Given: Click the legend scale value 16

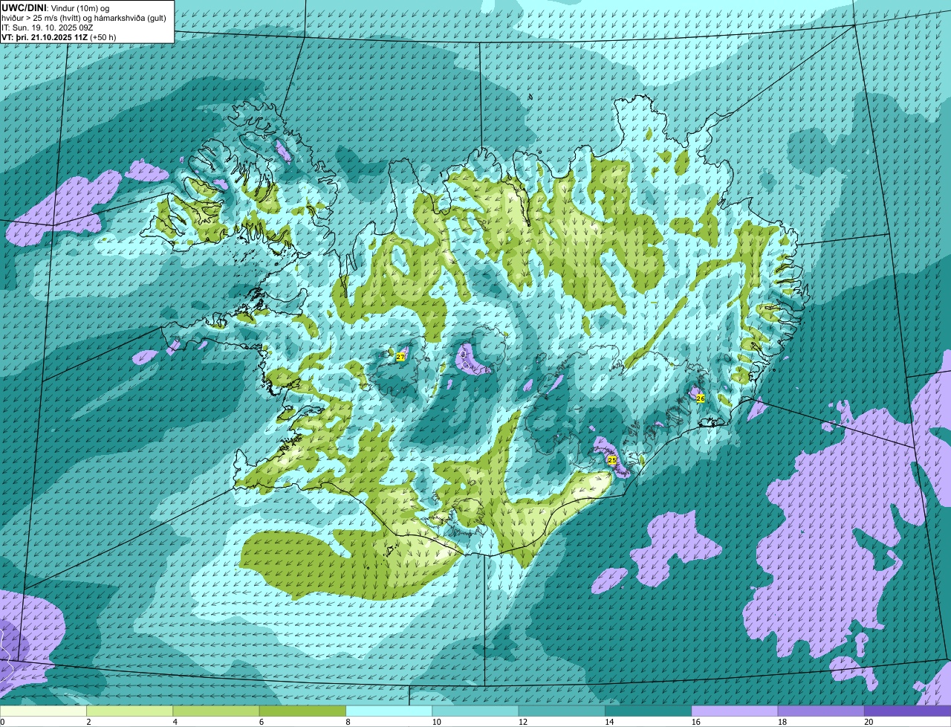Looking at the screenshot, I should point(695,722).
